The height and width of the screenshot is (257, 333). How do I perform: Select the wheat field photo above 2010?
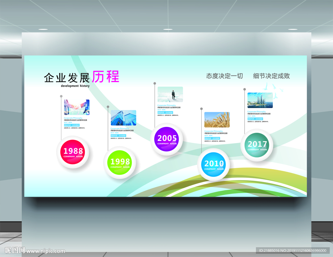click(217, 120)
